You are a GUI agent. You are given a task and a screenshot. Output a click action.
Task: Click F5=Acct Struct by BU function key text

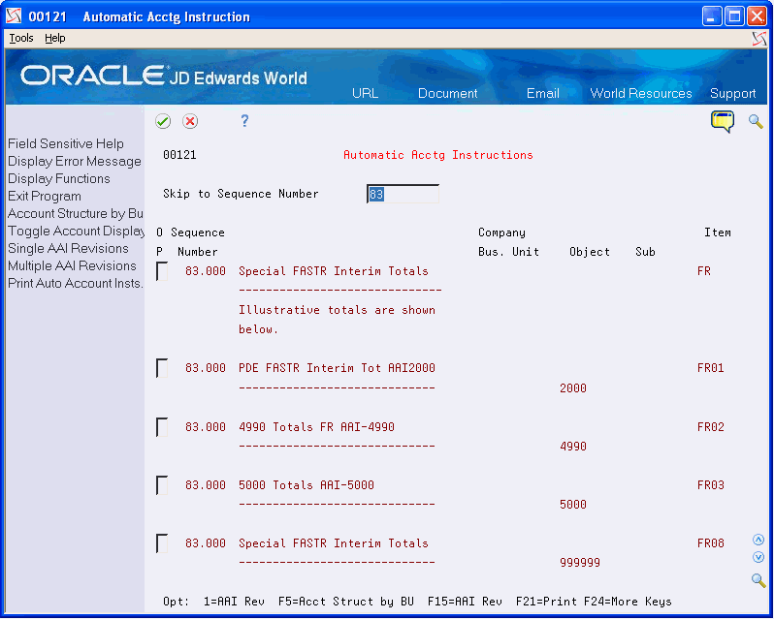pos(346,602)
